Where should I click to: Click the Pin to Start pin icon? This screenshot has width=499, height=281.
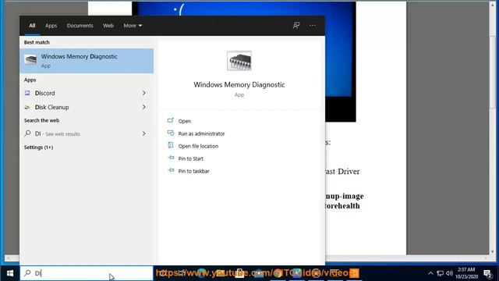tap(171, 158)
